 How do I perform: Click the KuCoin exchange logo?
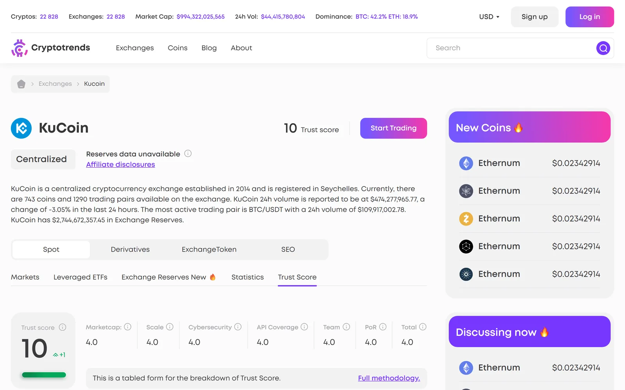pyautogui.click(x=21, y=128)
